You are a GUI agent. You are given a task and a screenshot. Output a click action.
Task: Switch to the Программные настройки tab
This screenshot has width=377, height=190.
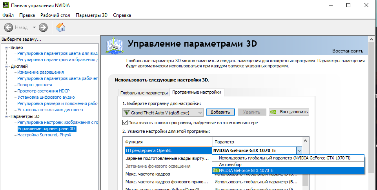(x=197, y=92)
